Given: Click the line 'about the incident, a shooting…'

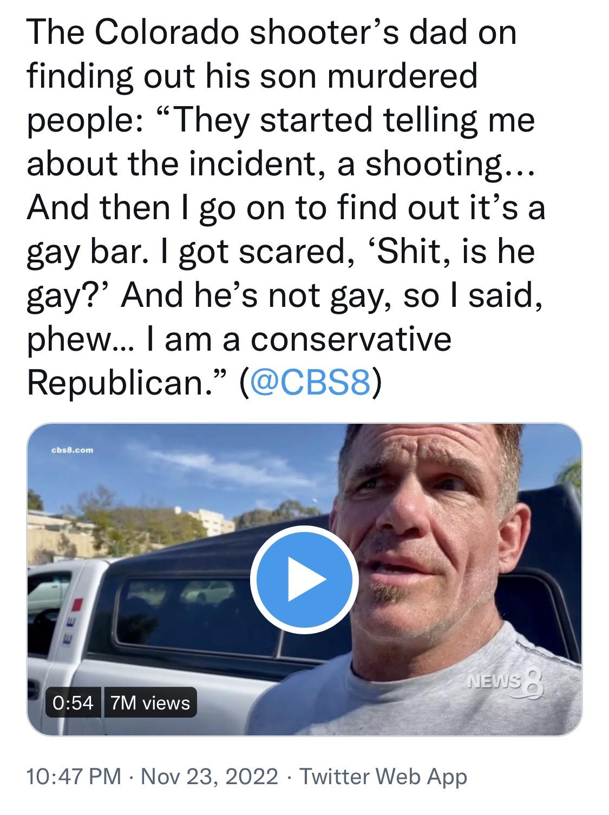Looking at the screenshot, I should pyautogui.click(x=280, y=165).
